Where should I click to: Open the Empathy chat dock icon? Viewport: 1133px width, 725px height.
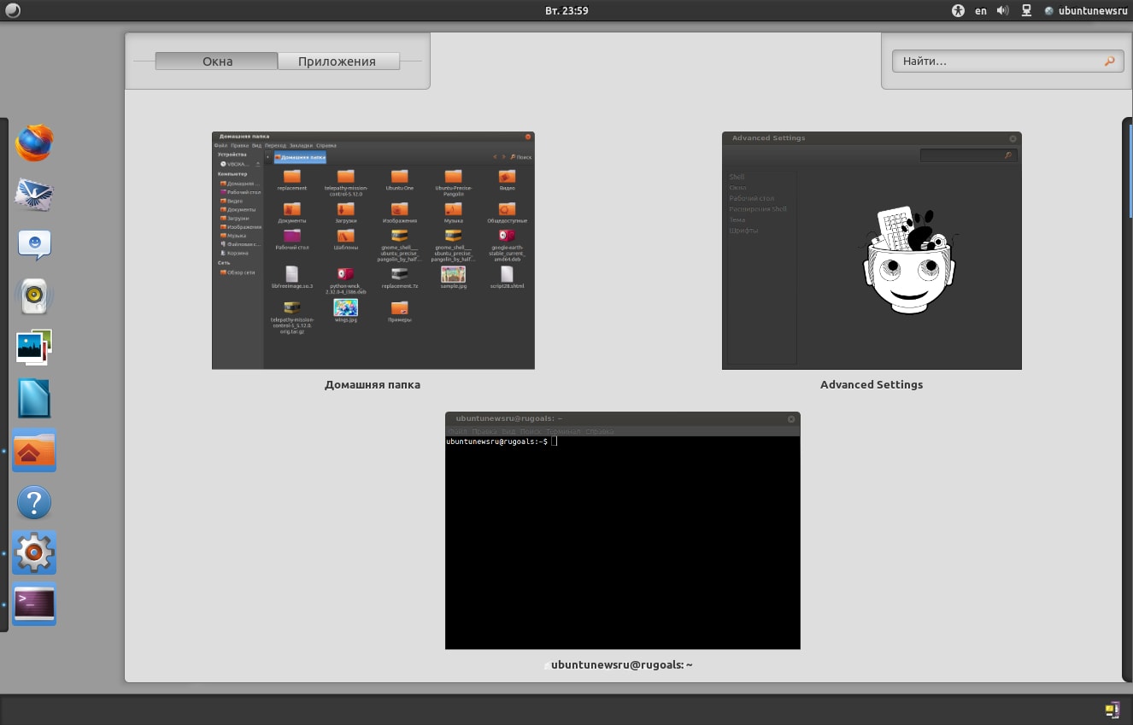(x=34, y=245)
